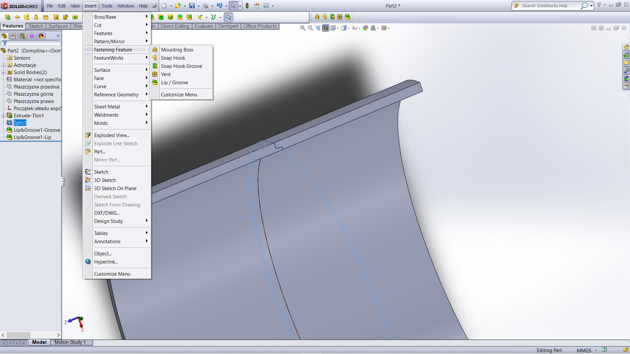Open the Search SolidWorks Help dropdown arrow
Viewport: 630px width, 354px height.
[591, 6]
